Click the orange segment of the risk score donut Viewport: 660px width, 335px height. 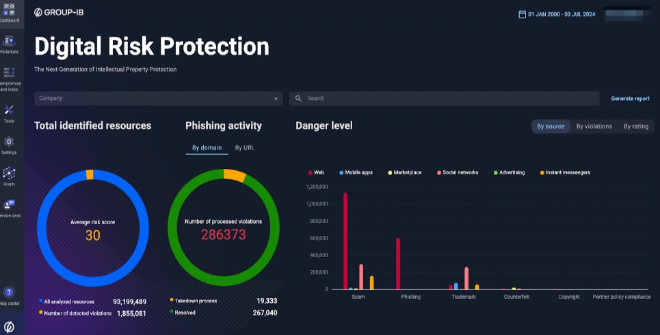tap(90, 174)
